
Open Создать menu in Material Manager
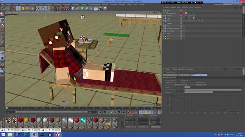[x=11, y=116]
